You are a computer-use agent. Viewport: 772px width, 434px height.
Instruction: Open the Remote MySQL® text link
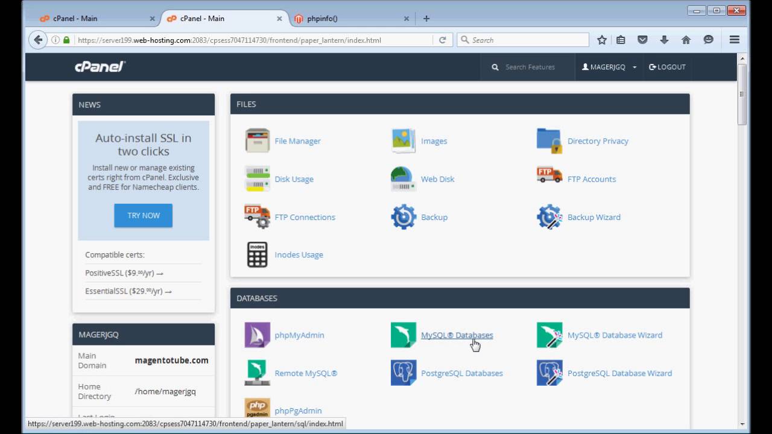(x=306, y=373)
